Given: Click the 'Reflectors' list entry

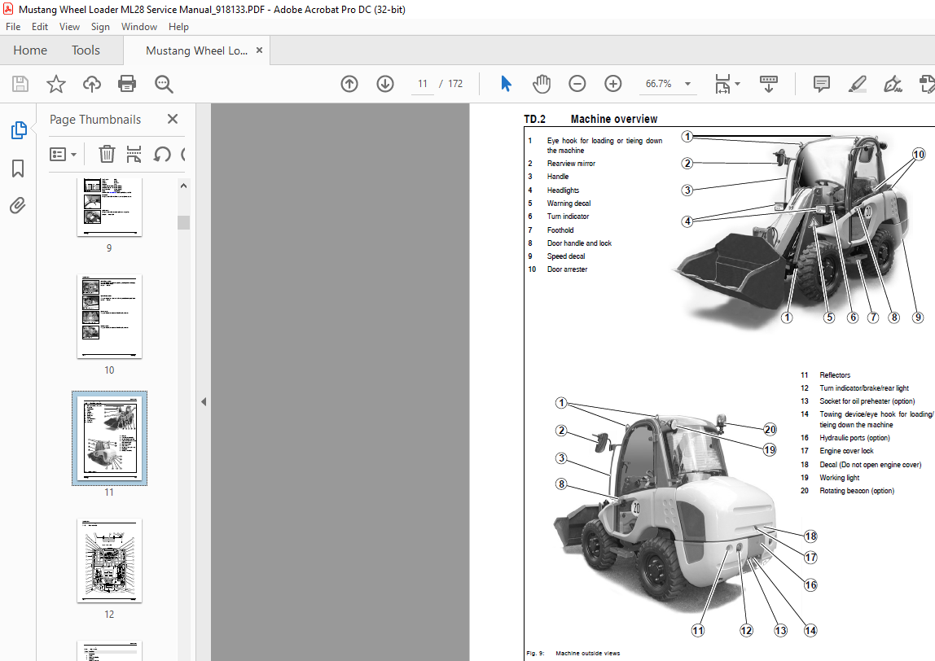Looking at the screenshot, I should click(835, 375).
